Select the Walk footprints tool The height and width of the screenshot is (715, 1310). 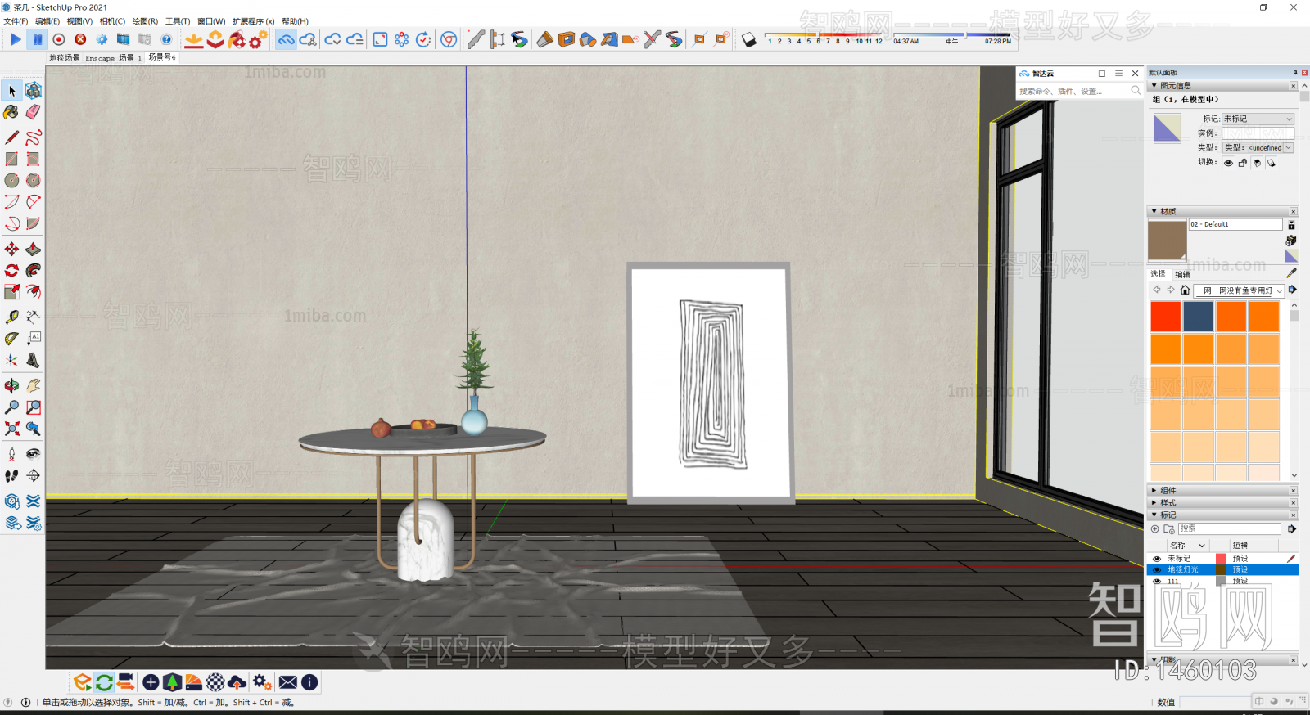pyautogui.click(x=11, y=475)
